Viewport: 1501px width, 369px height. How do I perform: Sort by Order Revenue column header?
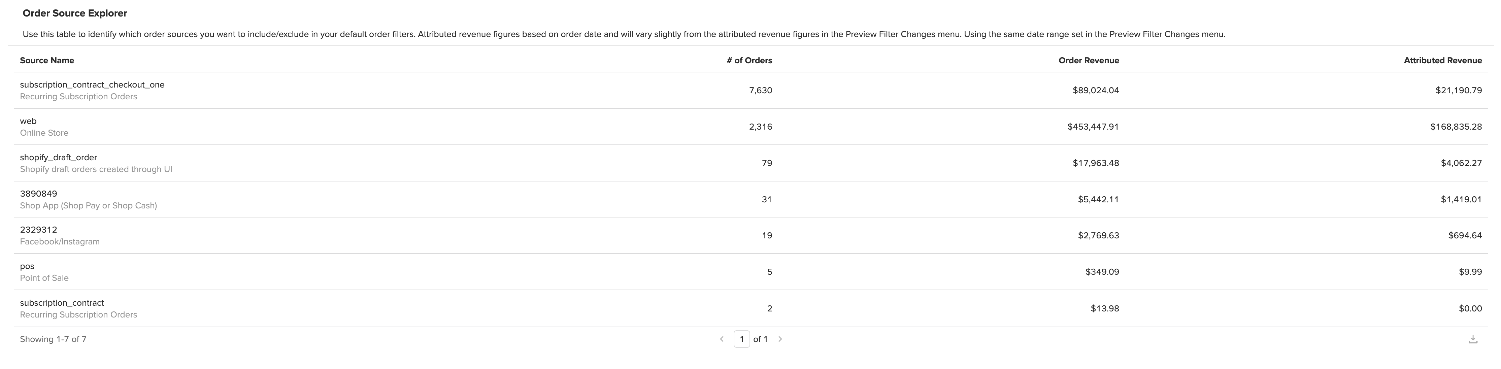[1089, 61]
